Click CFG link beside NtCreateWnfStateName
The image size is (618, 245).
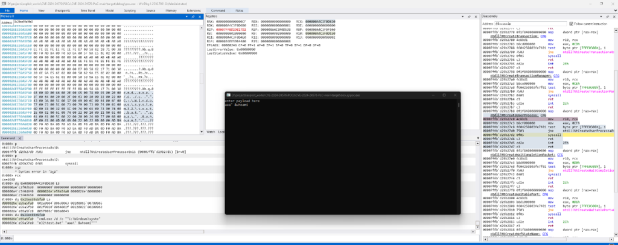click(546, 234)
